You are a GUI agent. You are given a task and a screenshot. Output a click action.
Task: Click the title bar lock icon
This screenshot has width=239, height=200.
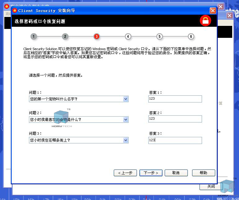tap(14, 10)
